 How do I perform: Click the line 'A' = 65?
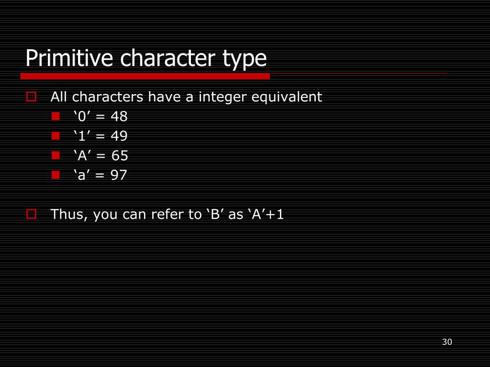click(x=101, y=155)
